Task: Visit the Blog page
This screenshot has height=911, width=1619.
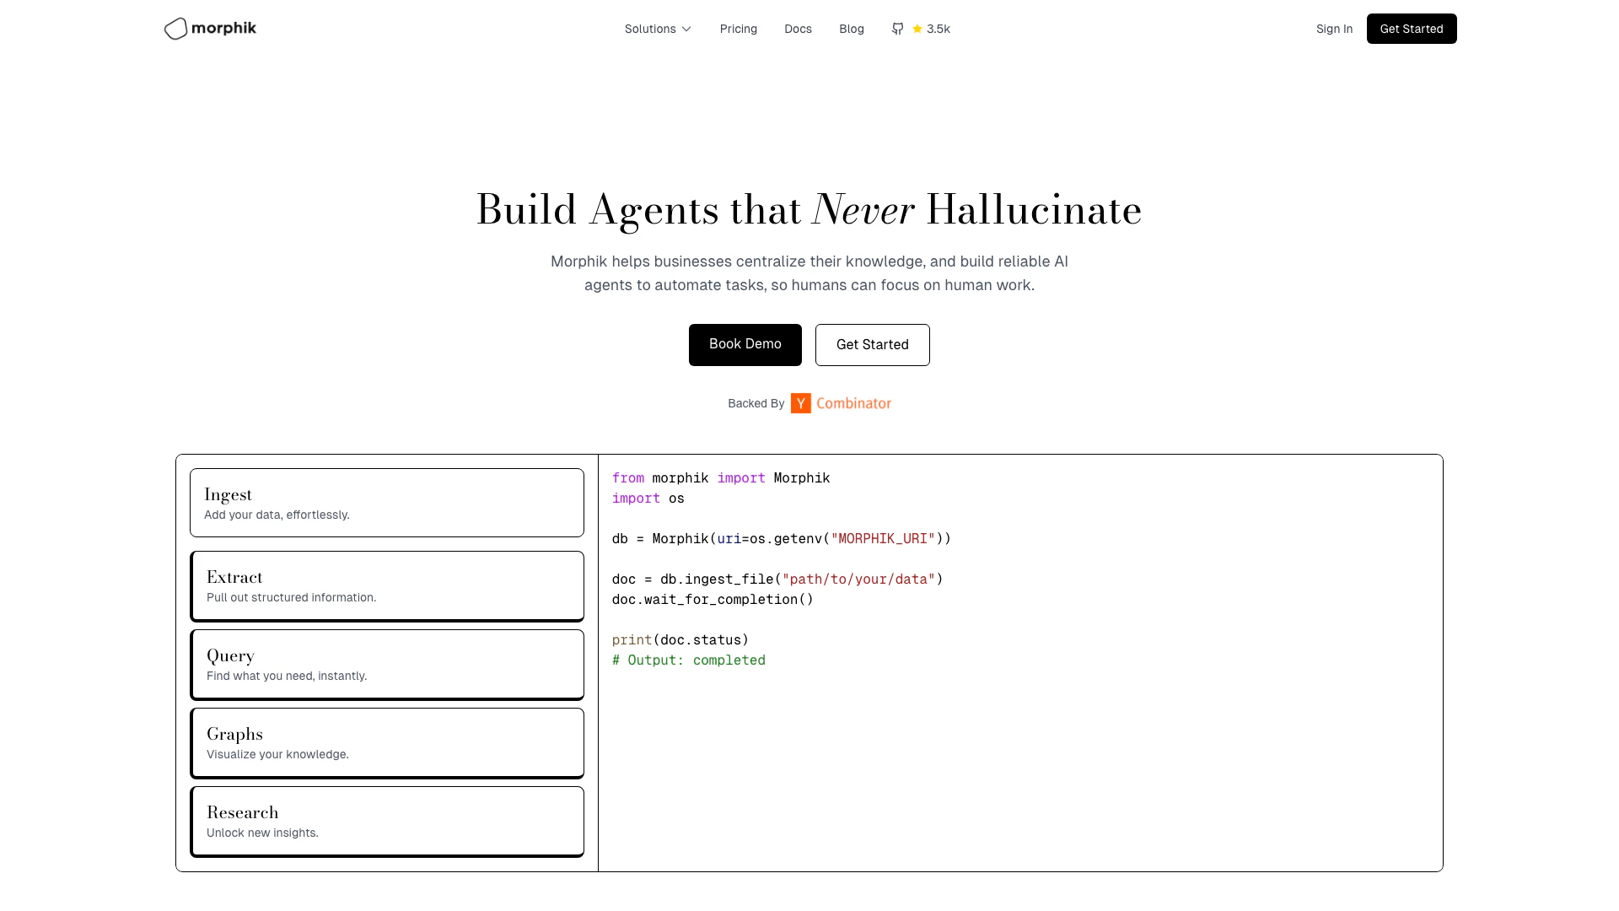Action: click(x=851, y=29)
